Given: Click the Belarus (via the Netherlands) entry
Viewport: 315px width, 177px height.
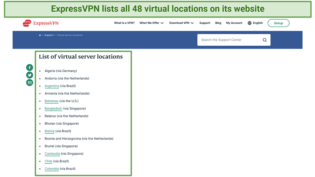Looking at the screenshot, I should (x=66, y=116).
